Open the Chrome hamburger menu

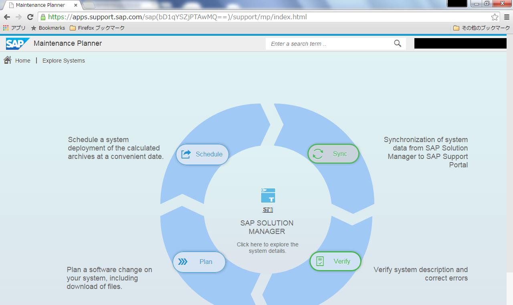[507, 17]
